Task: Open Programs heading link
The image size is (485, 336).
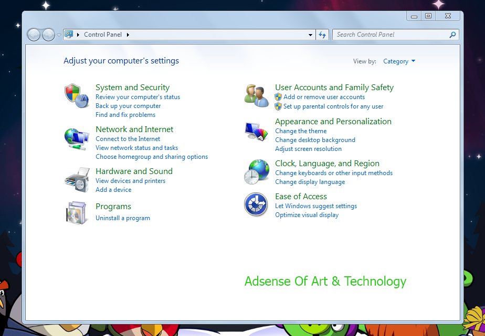Action: 113,207
